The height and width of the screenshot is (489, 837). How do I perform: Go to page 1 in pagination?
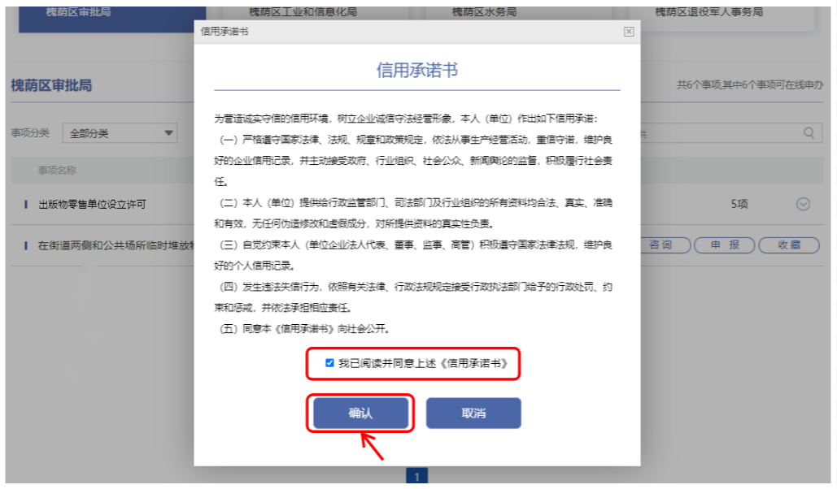pos(417,476)
